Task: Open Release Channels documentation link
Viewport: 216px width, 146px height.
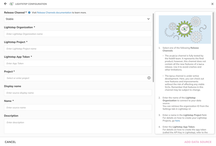Action: point(54,13)
